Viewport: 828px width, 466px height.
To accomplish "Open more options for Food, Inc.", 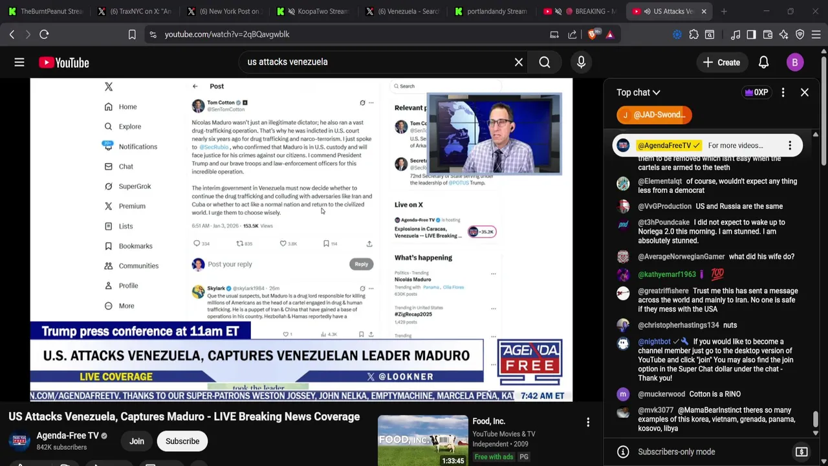I will [x=587, y=423].
